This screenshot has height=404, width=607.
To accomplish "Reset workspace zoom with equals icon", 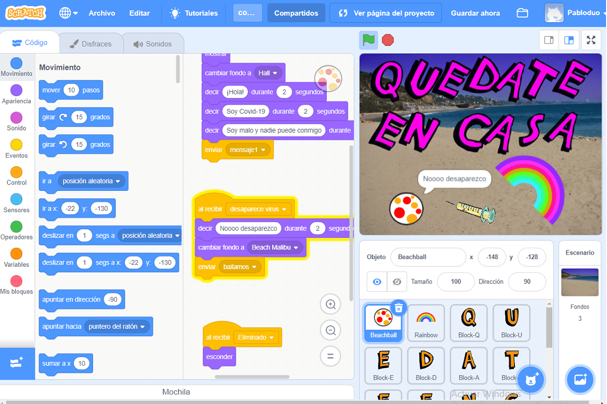I will point(331,356).
